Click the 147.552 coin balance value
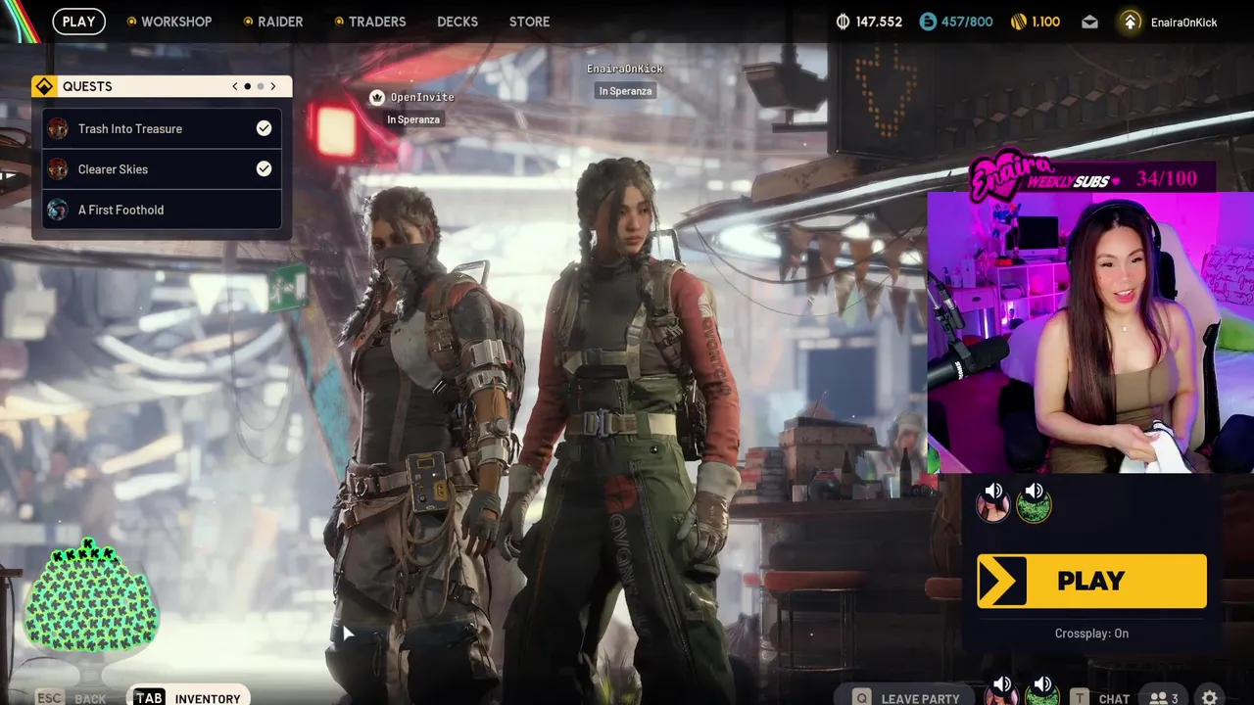The width and height of the screenshot is (1254, 705). tap(879, 22)
